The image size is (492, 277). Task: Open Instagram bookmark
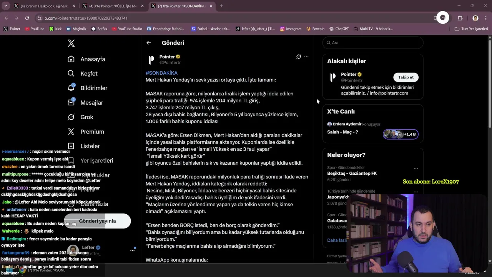(x=291, y=29)
